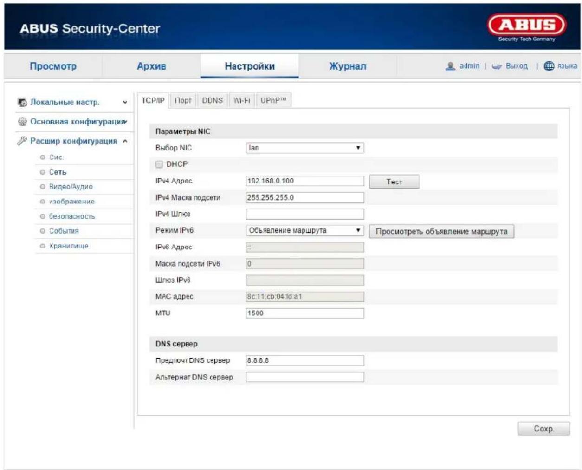Open Видео/Аудио in the sidebar
The image size is (582, 470).
click(71, 187)
